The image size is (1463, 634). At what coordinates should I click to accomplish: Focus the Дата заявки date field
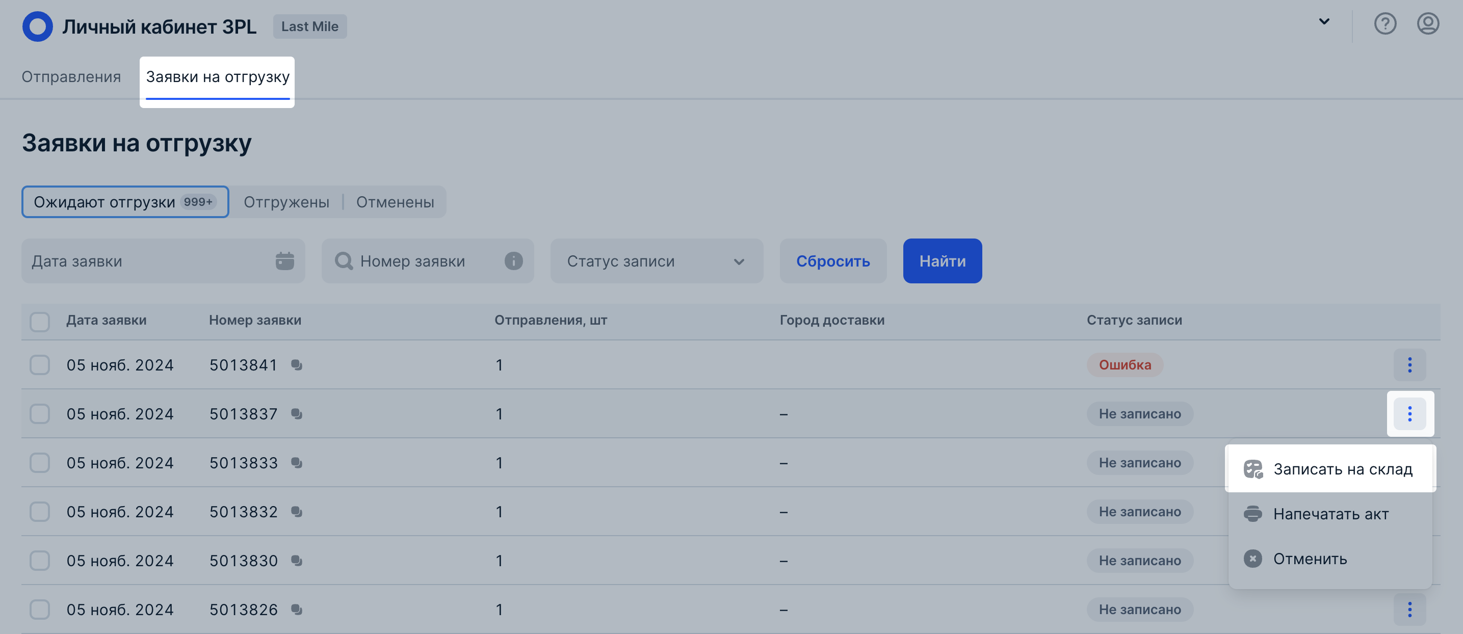(x=163, y=261)
